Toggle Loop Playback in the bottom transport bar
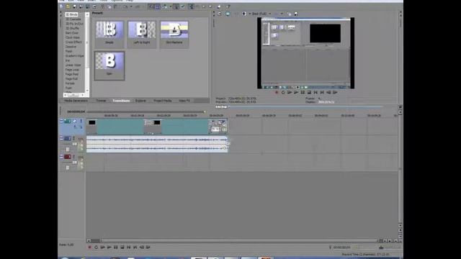Screen dimensions: 461x259 pos(96,247)
